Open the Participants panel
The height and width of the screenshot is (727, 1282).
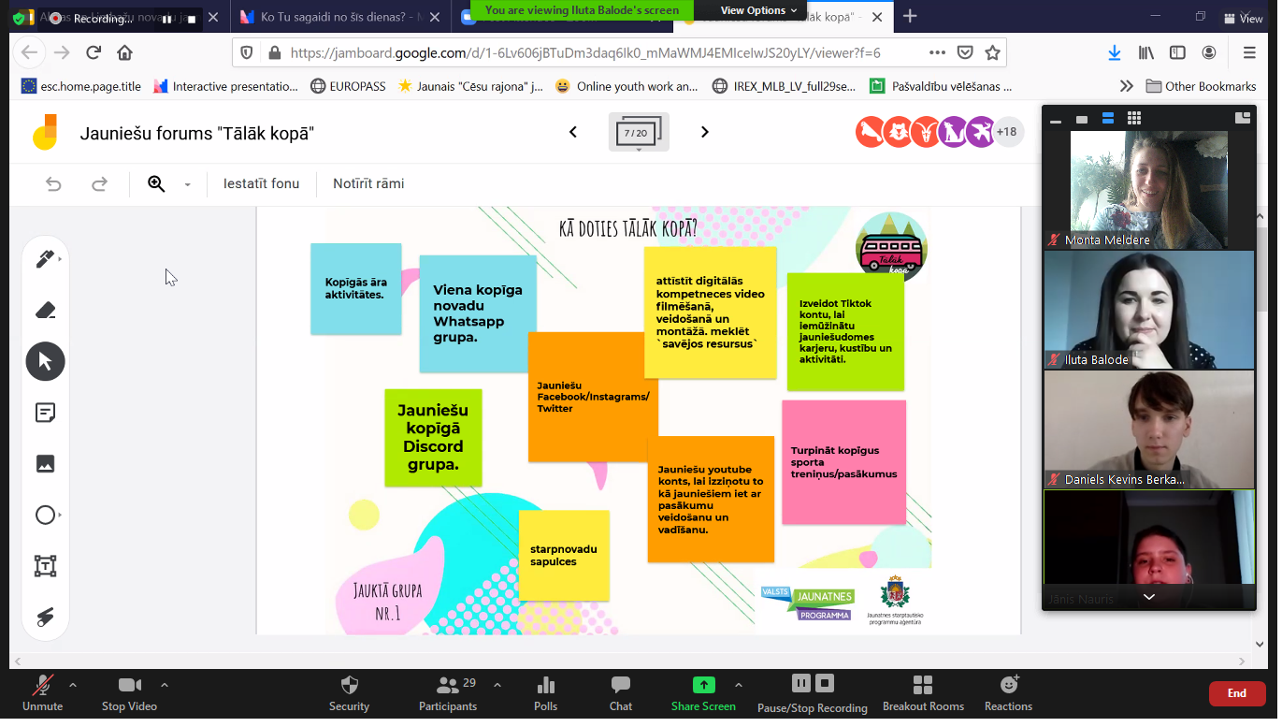point(448,693)
